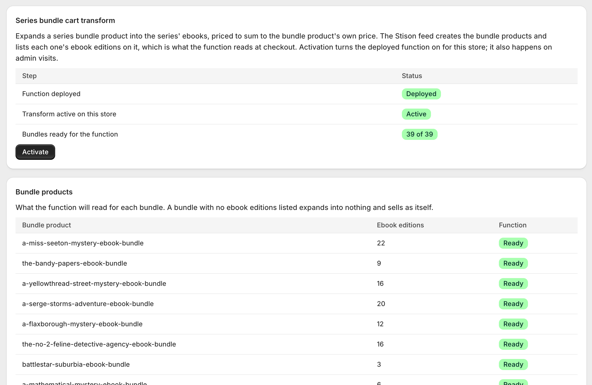The width and height of the screenshot is (592, 385).
Task: Click edition count 16 for yellowthread-street bundle
Action: click(380, 284)
